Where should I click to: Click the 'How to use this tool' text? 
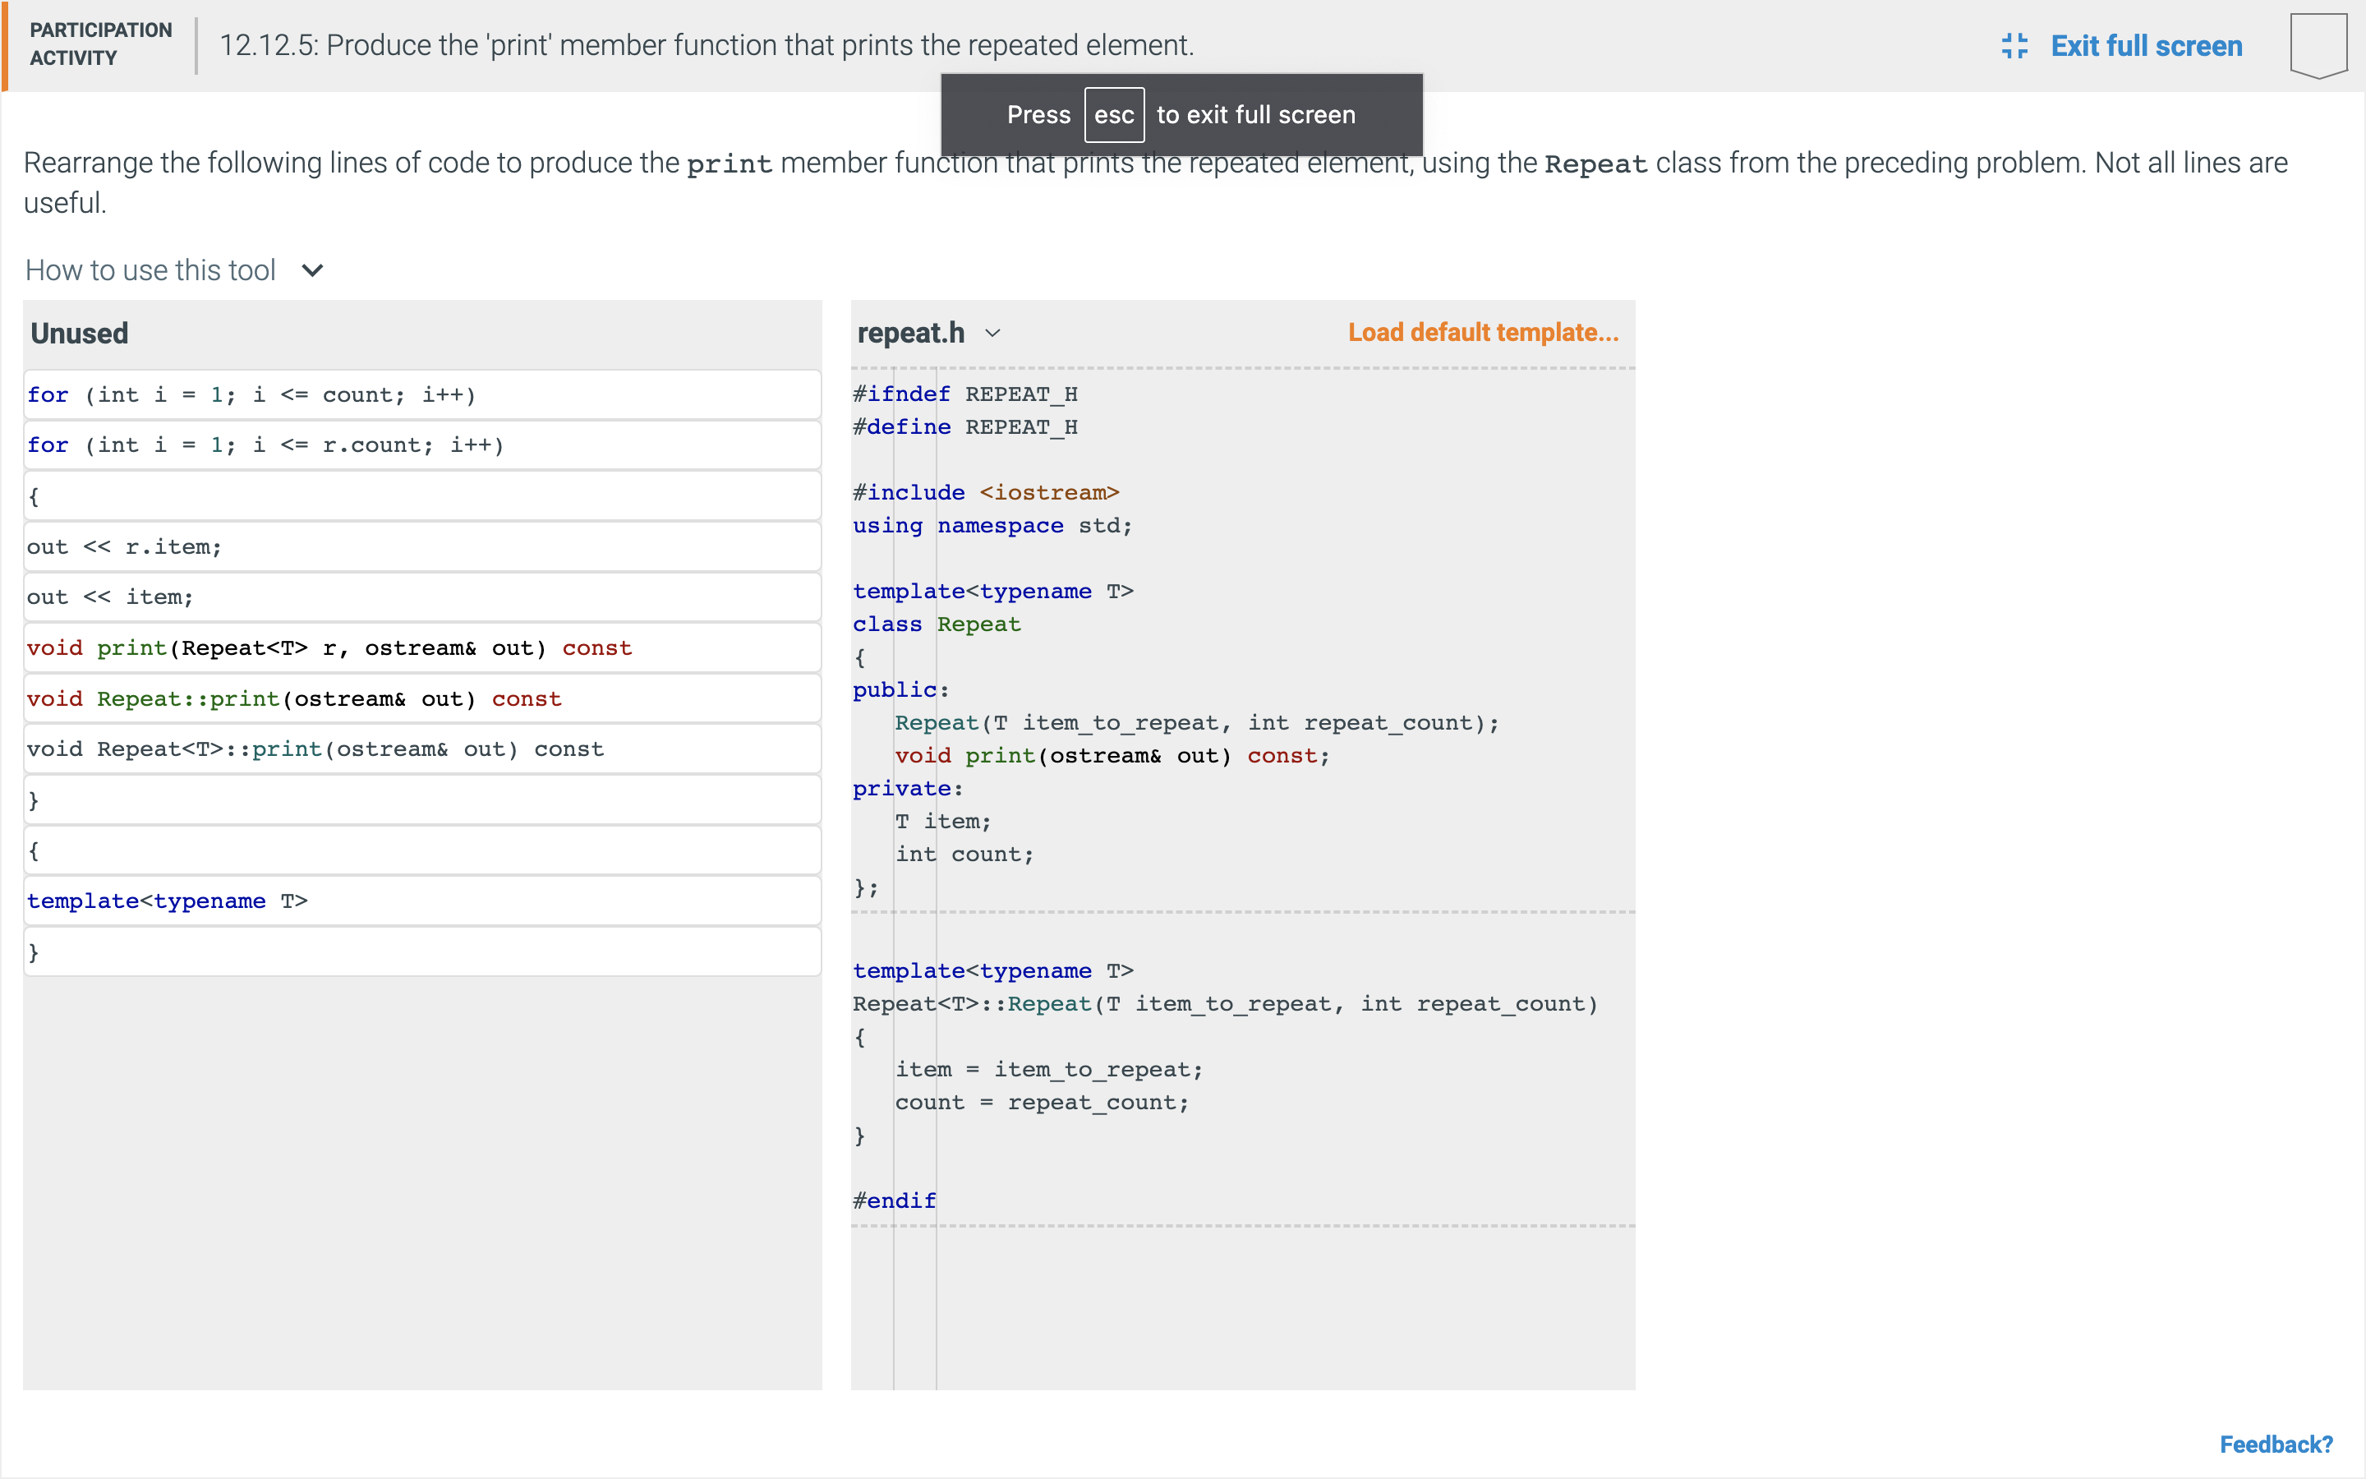(x=150, y=271)
